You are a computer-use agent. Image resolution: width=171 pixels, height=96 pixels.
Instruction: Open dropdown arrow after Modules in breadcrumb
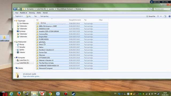point(83,9)
